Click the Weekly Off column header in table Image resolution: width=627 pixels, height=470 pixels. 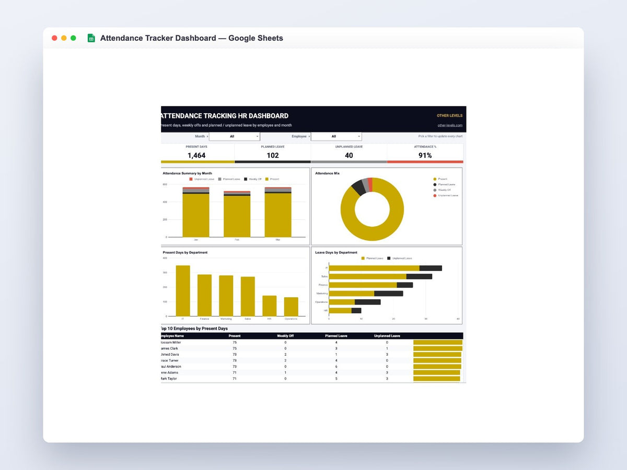point(285,336)
